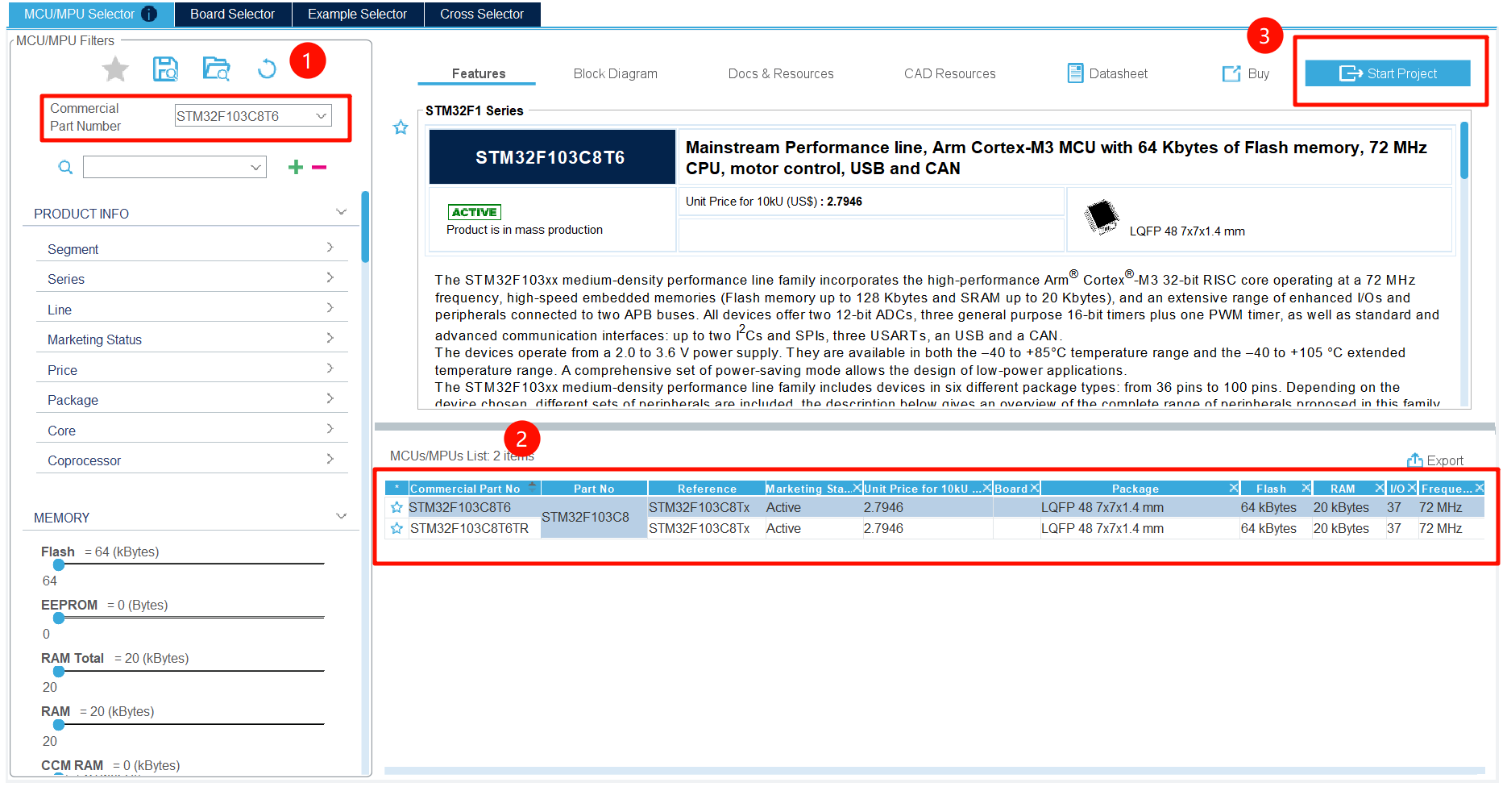Open the CAD Resources tab
1507x791 pixels.
click(949, 73)
